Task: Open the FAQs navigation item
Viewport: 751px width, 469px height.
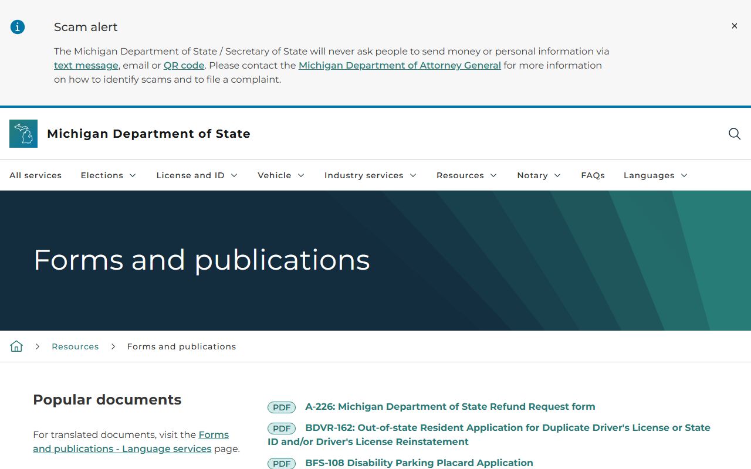Action: click(593, 175)
